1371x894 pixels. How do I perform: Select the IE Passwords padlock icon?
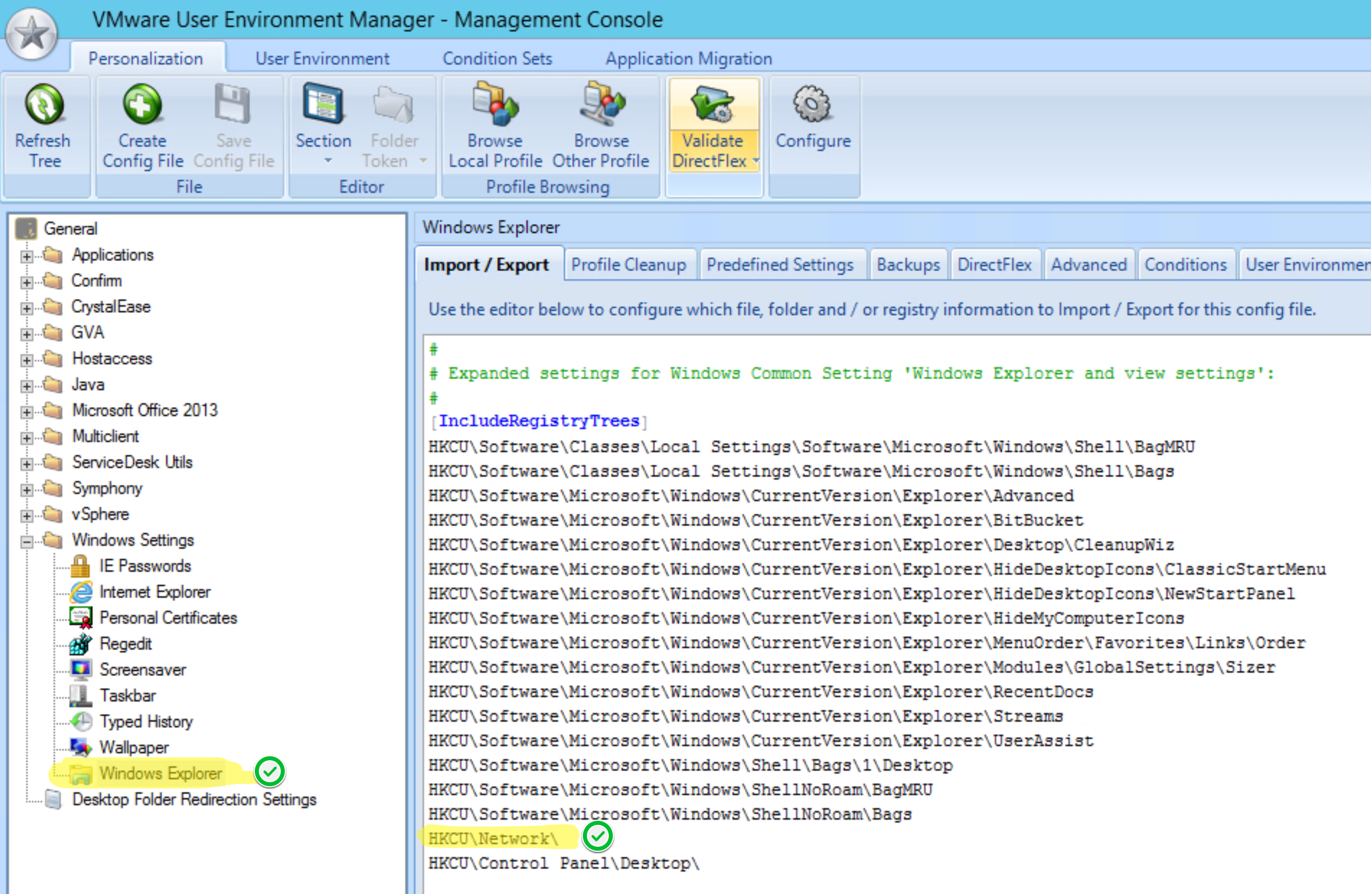coord(80,566)
